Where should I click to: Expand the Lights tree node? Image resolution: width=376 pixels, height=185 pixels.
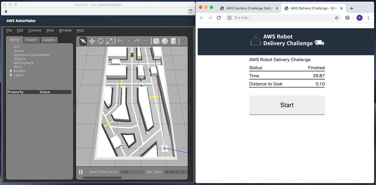11,75
